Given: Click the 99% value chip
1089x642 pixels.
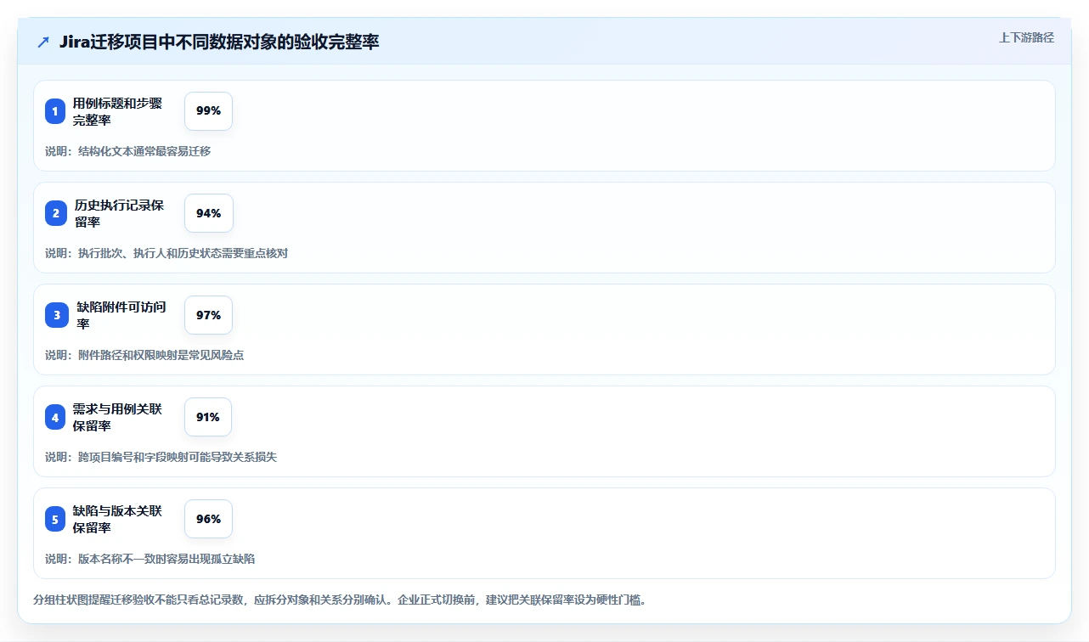Looking at the screenshot, I should 208,111.
